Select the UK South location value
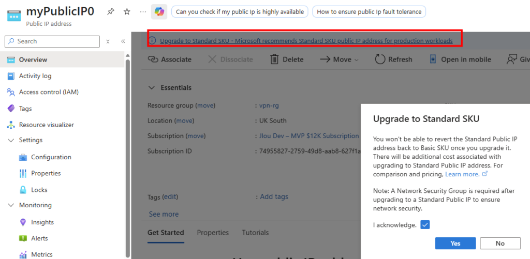This screenshot has width=530, height=259. (273, 120)
